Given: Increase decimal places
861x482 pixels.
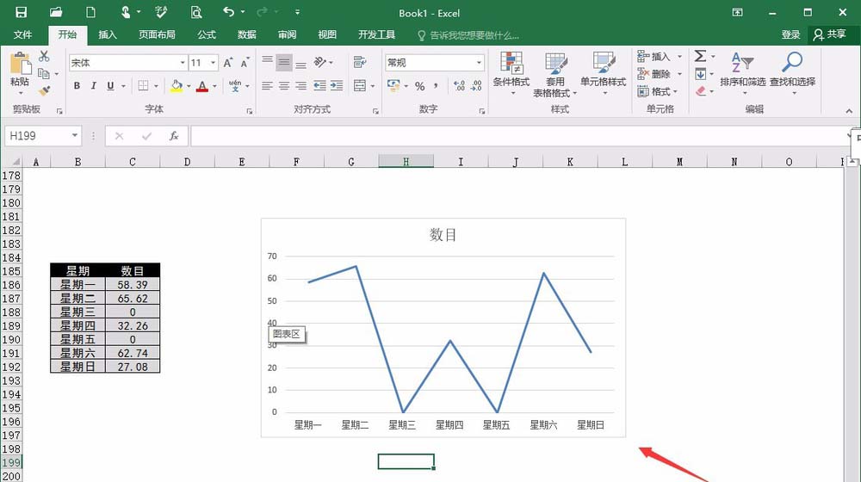Looking at the screenshot, I should point(459,85).
